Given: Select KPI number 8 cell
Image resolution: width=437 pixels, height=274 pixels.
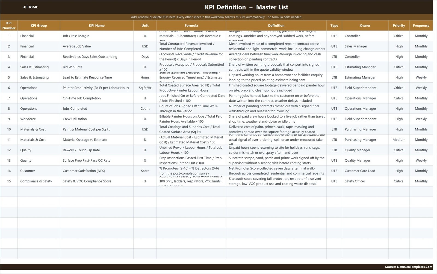Looking at the screenshot, I should [x=9, y=109].
